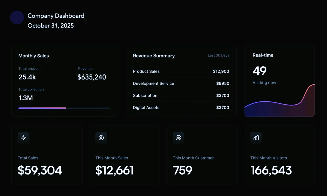Click the 759 This Month Customer value
Viewport: 327px width, 196px height.
[183, 170]
